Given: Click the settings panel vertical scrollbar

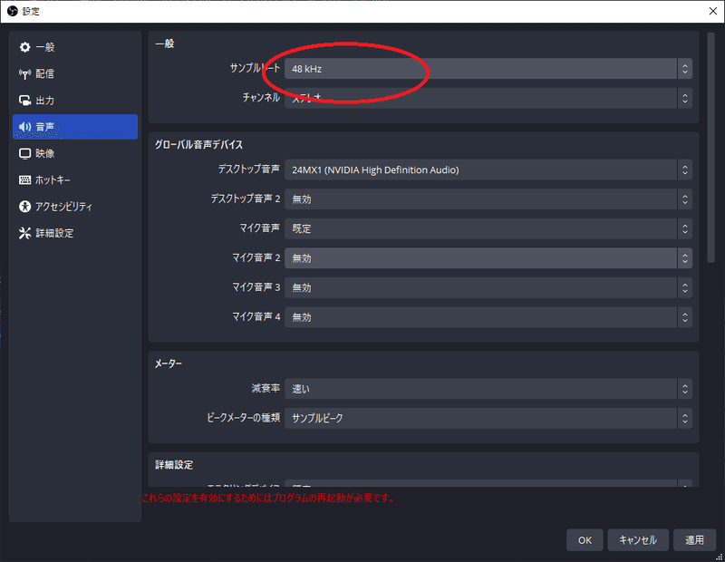Looking at the screenshot, I should [x=710, y=148].
